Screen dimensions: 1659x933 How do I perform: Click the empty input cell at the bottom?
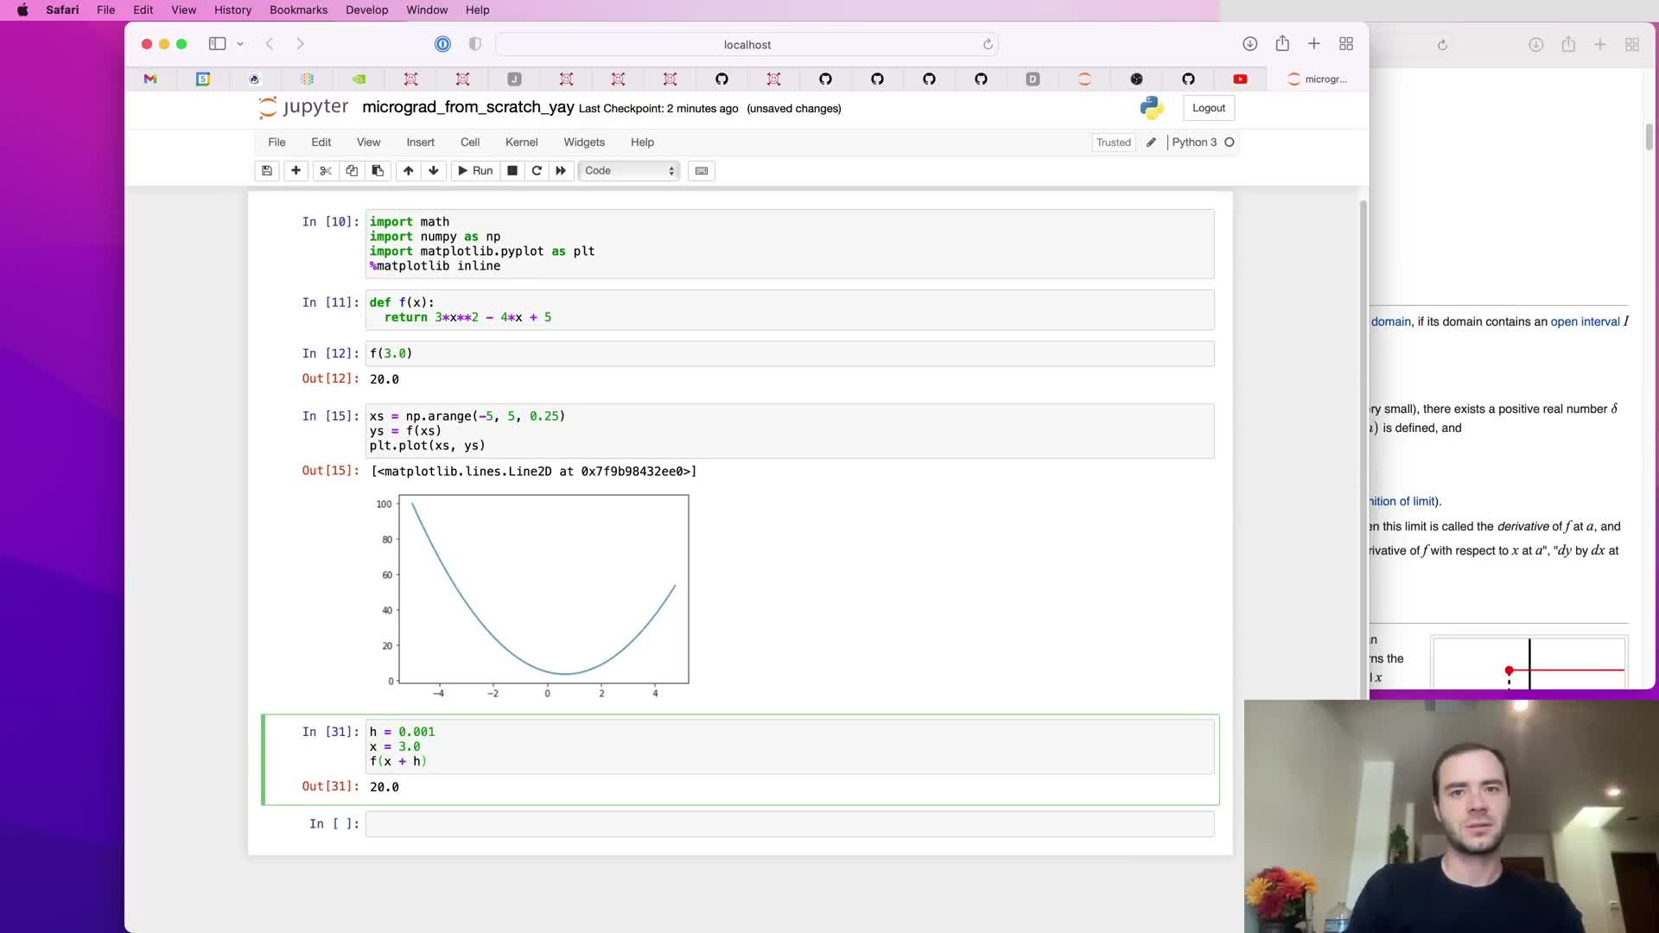(x=789, y=824)
